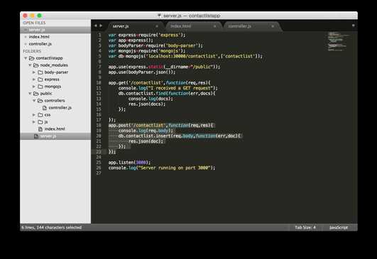Open tab list dropdown at tab bar end

coord(353,26)
